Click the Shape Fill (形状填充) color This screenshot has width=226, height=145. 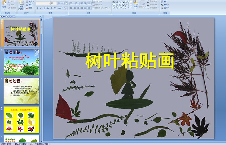[153, 1]
